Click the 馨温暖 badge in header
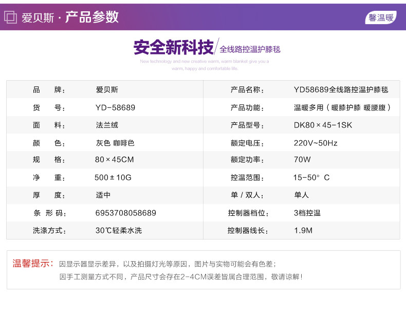Screen dimensions: 406x313 click(381, 17)
